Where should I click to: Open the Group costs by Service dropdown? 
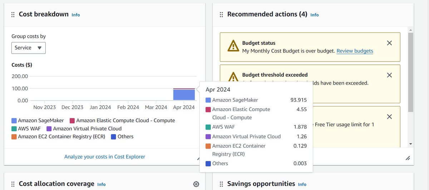click(29, 48)
